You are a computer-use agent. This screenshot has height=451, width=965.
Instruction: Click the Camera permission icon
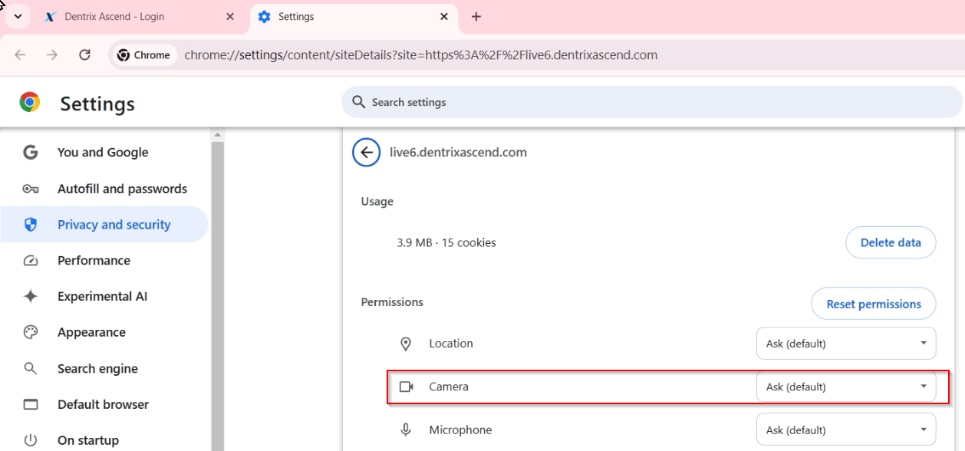(407, 387)
